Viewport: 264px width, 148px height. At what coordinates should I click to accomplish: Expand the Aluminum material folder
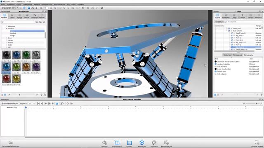7,26
